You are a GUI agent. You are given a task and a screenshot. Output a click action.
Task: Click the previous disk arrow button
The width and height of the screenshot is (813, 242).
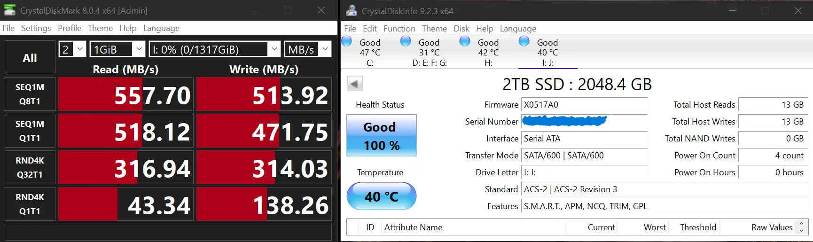point(355,84)
